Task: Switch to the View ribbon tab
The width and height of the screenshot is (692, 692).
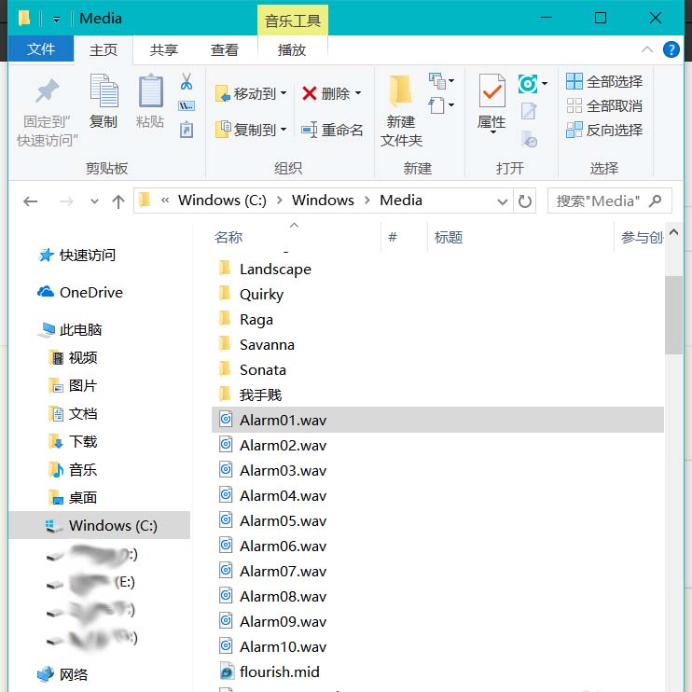Action: point(224,49)
